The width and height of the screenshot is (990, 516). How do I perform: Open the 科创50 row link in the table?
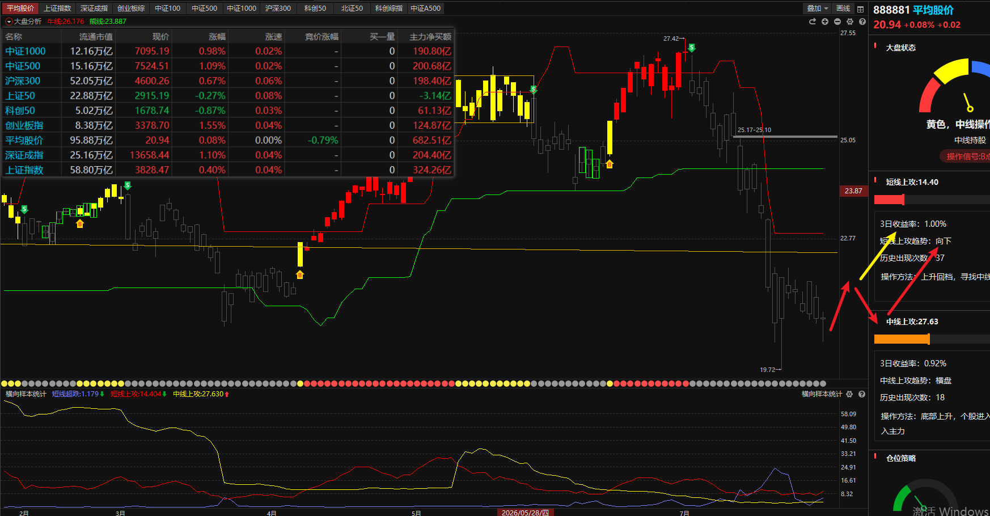20,111
